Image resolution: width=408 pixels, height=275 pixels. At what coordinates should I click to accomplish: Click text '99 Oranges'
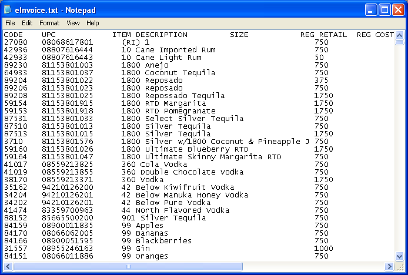tap(145, 256)
